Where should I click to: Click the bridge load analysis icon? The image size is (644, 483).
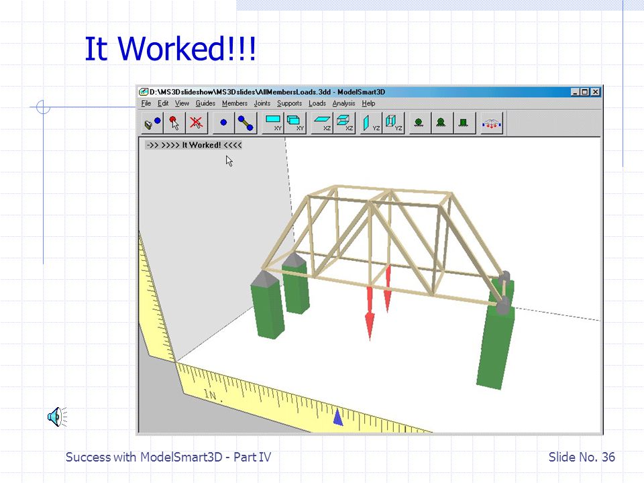[492, 122]
